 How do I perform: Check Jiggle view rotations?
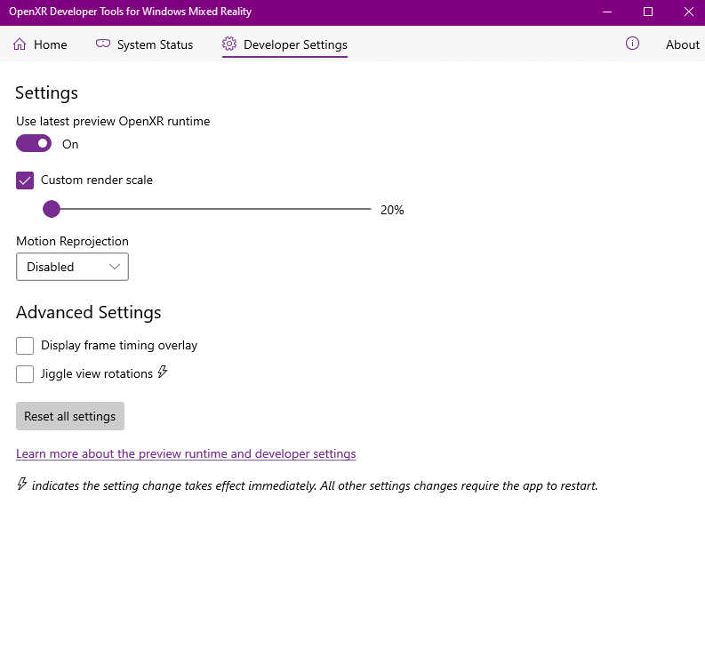[25, 374]
